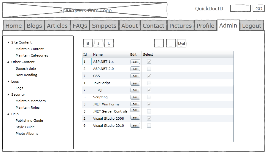
Task: Edit the T-SQL category row
Action: click(135, 90)
